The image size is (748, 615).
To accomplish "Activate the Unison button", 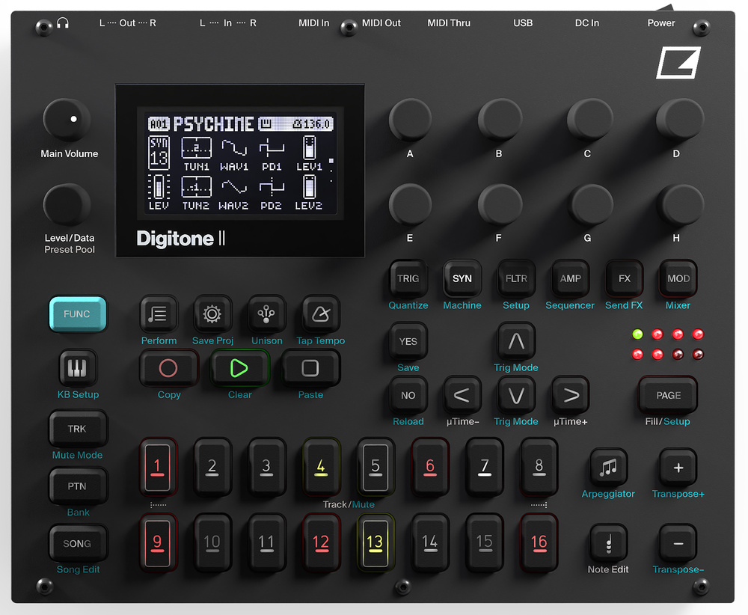I will 266,314.
